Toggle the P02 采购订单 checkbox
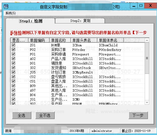Image resolution: width=157 pixels, height=135 pixels. pos(14,50)
